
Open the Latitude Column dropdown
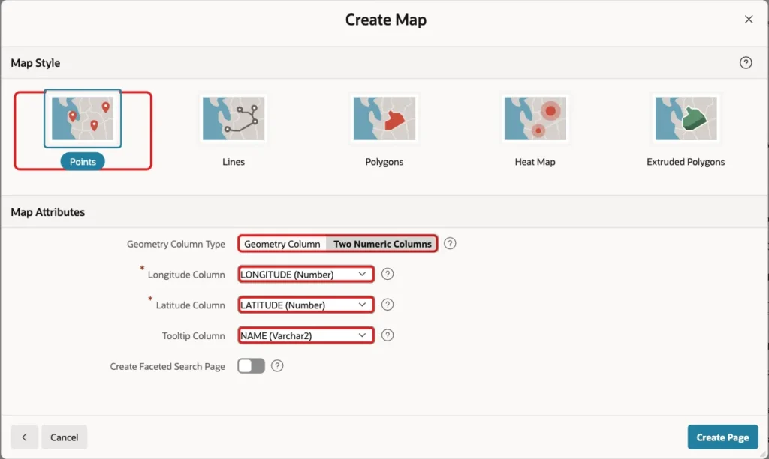click(x=306, y=304)
